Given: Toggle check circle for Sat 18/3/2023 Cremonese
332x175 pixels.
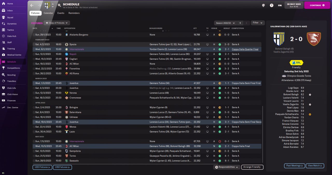Looking at the screenshot, I should click(34, 98).
